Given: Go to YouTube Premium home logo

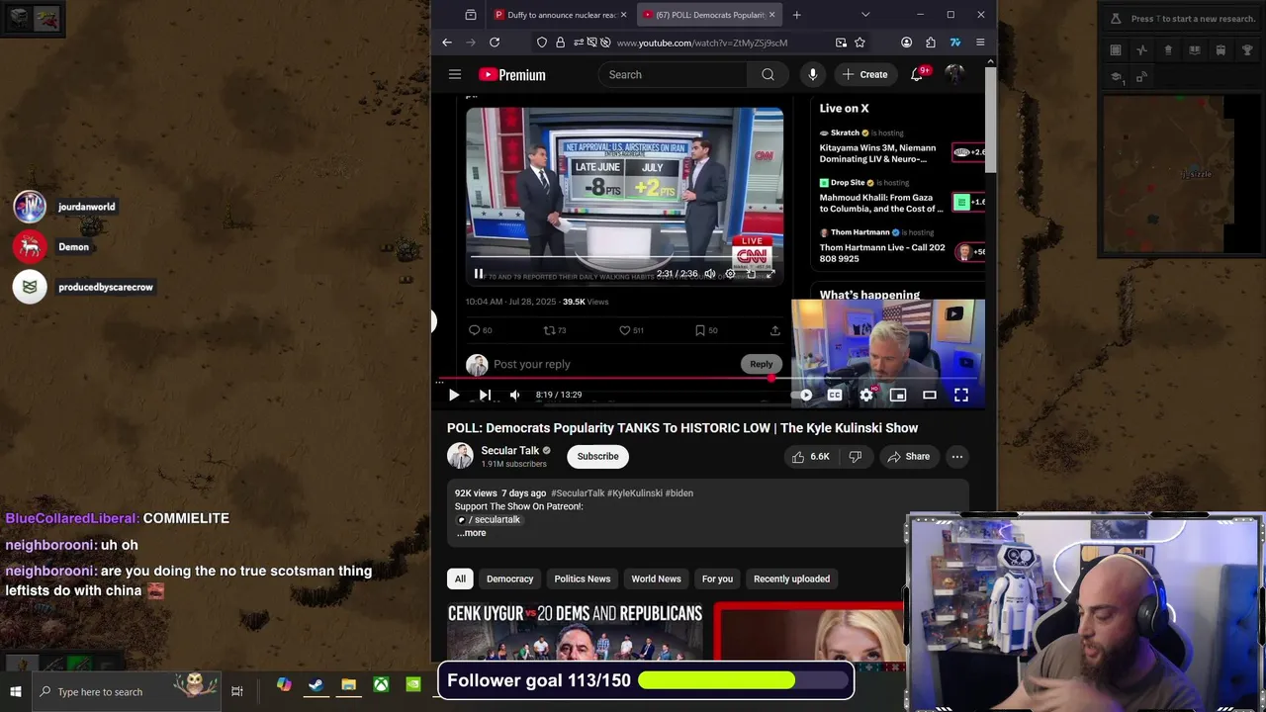Looking at the screenshot, I should [512, 74].
